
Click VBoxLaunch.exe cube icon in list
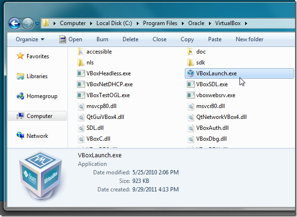191,73
